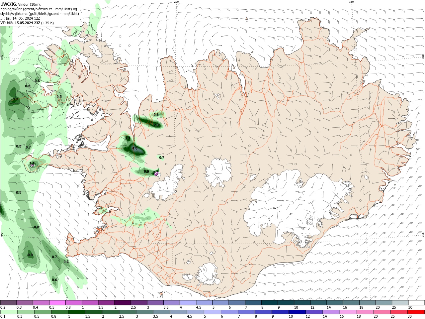Image resolution: width=425 pixels, height=319 pixels.
Task: Click the dusky purple 0.2–0.3 snow swatch
Action: [x=9, y=303]
